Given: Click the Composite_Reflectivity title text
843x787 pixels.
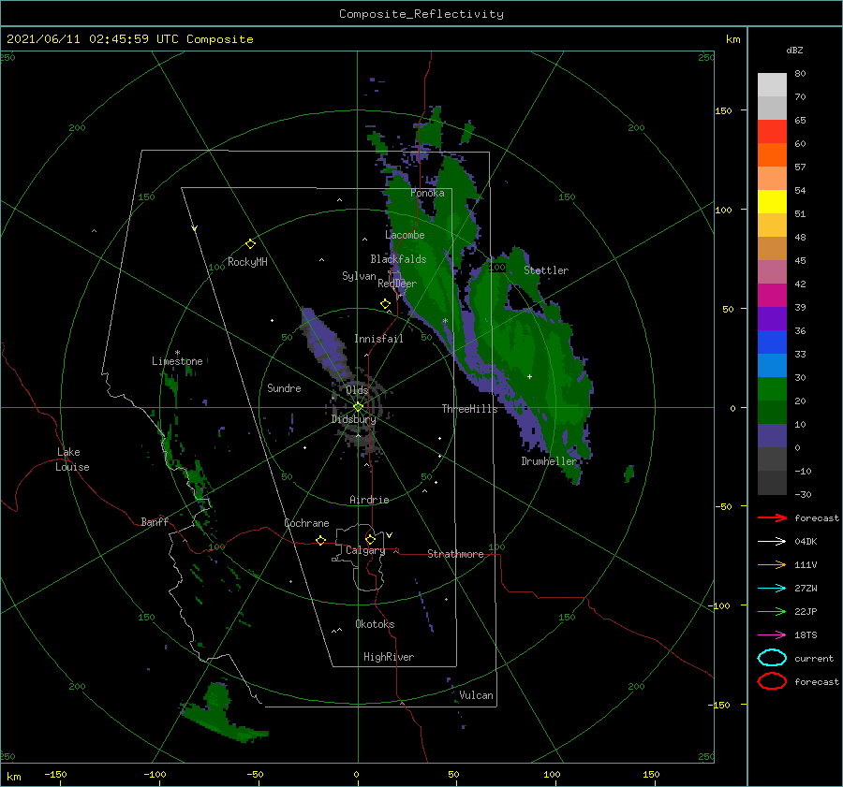Looking at the screenshot, I should pos(421,14).
